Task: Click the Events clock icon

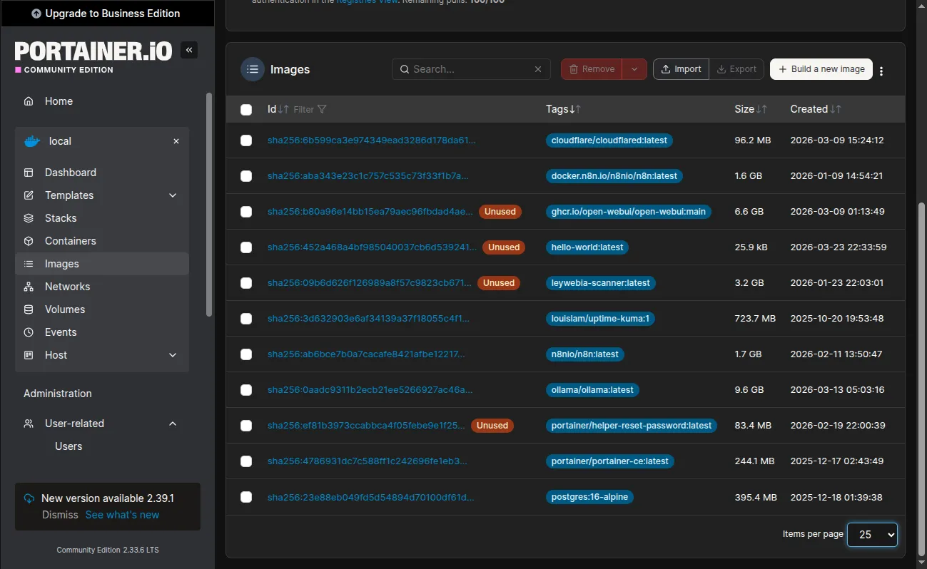Action: (29, 332)
